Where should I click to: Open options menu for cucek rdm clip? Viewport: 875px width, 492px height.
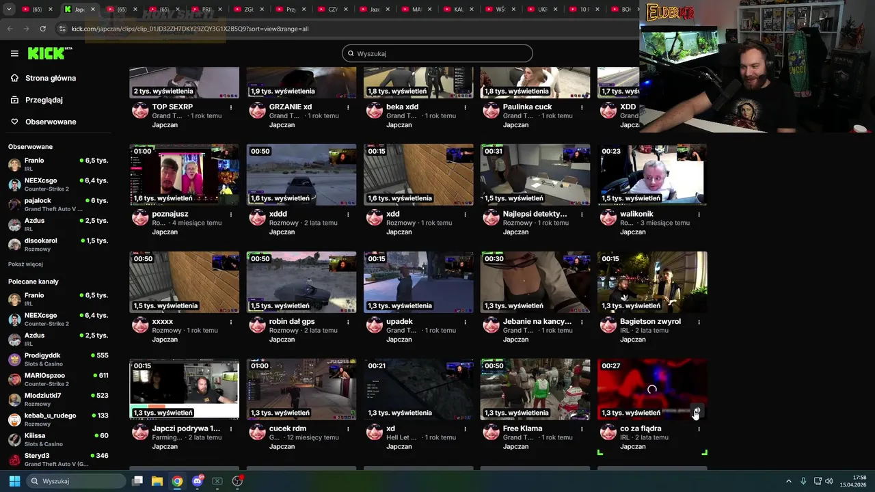(x=348, y=429)
